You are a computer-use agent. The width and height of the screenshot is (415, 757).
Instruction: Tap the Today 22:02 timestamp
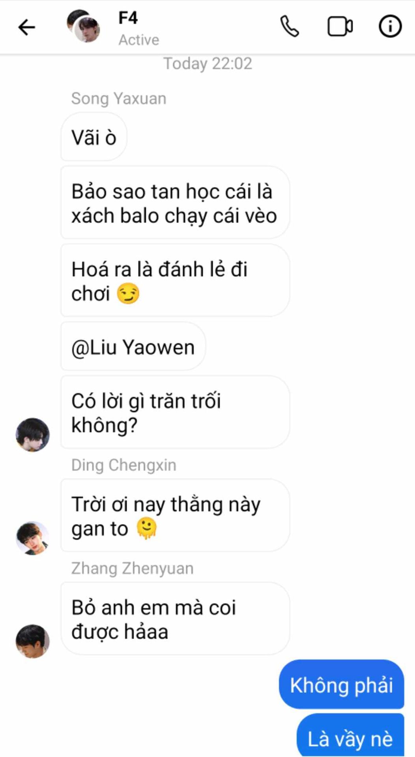(207, 63)
